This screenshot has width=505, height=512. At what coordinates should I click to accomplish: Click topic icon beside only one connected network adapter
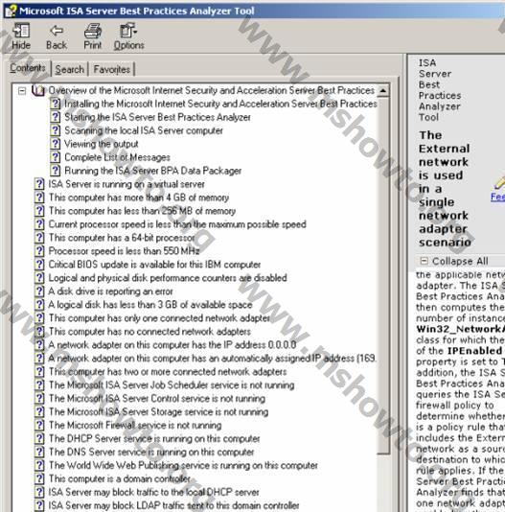[39, 318]
